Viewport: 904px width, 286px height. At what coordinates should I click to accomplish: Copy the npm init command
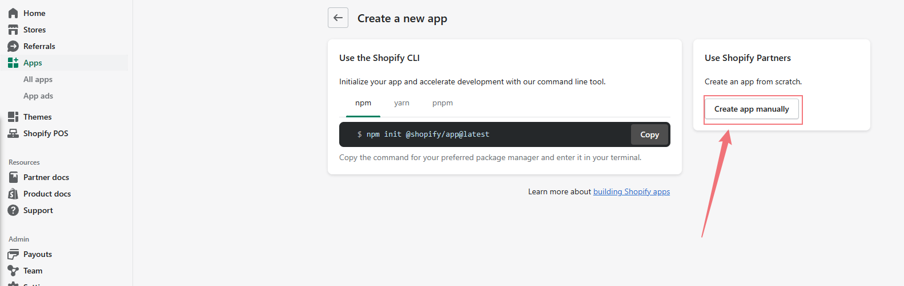(649, 134)
